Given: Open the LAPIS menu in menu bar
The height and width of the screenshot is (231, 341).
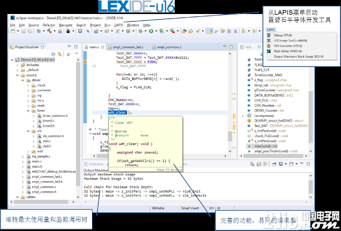Looking at the screenshot, I should click(x=119, y=25).
